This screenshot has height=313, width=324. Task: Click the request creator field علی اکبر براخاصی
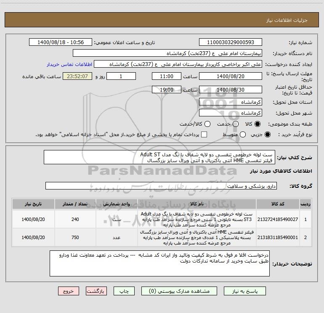178,64
